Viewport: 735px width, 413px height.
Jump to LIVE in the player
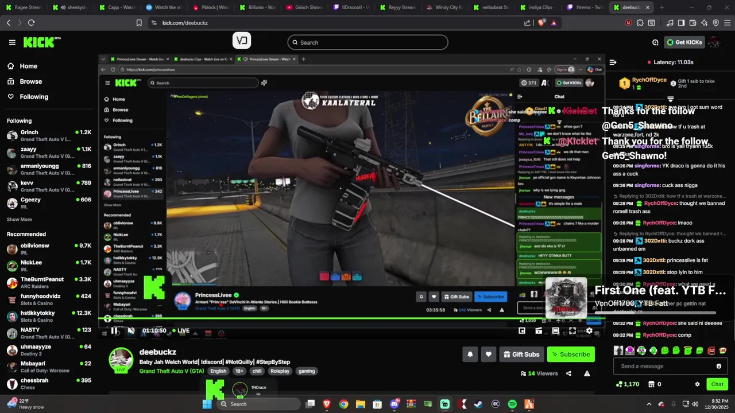180,330
